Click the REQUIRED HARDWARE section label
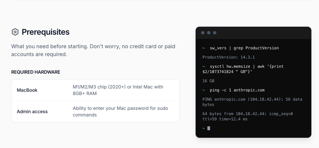319x148 pixels. [x=36, y=72]
